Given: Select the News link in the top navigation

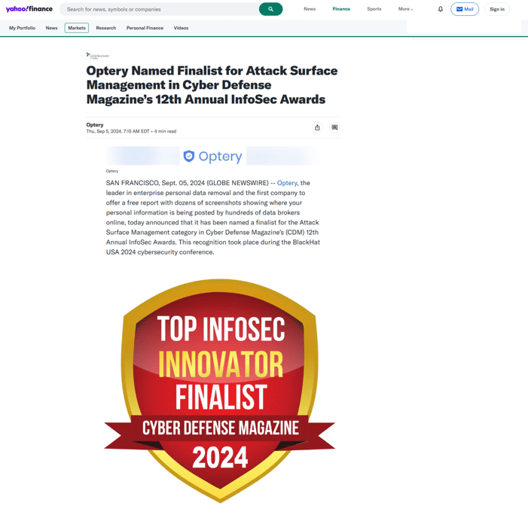Looking at the screenshot, I should tap(310, 9).
